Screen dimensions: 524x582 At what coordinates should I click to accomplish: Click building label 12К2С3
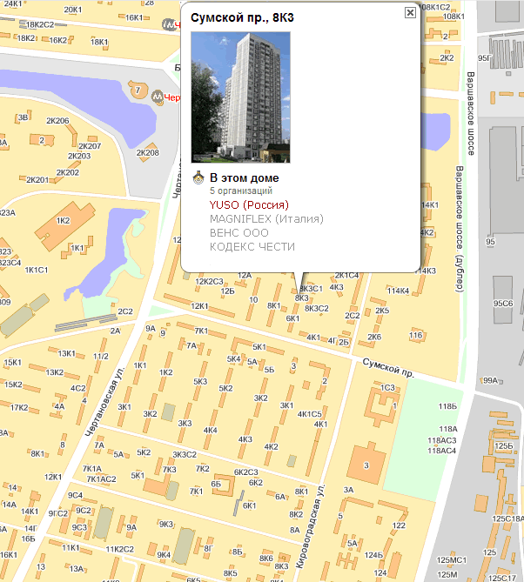click(x=210, y=282)
